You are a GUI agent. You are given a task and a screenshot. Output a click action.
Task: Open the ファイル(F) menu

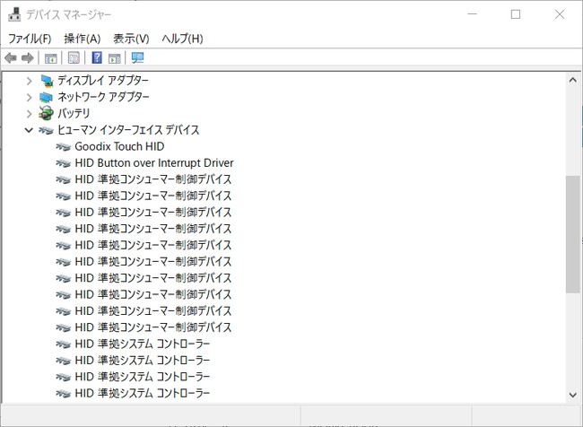(30, 39)
